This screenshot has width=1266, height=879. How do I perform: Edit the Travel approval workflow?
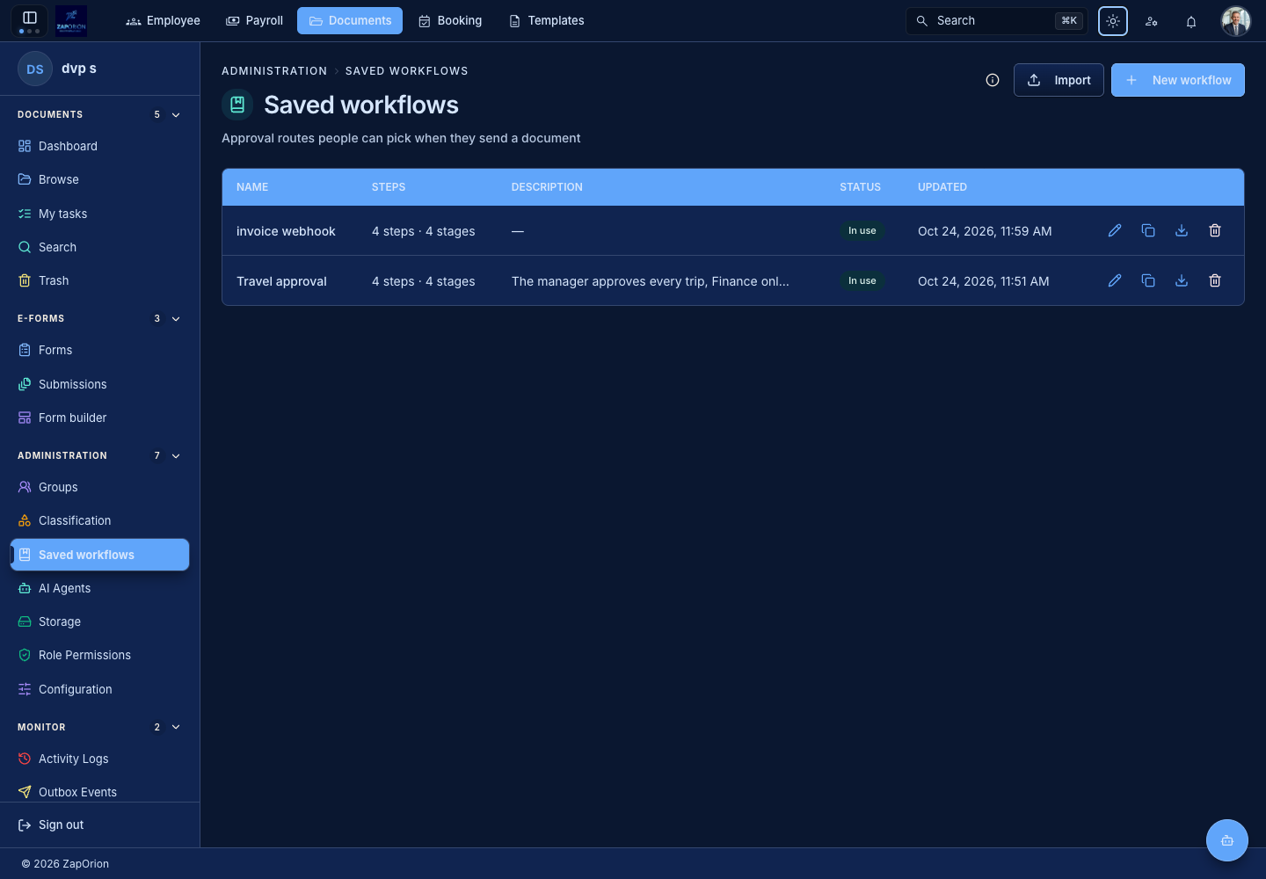[1115, 280]
